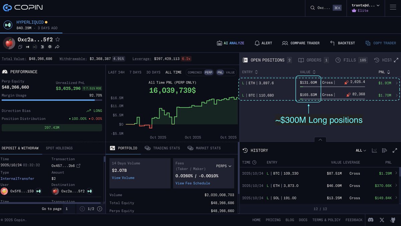Click the clock icon beside TIME column

tap(254, 162)
